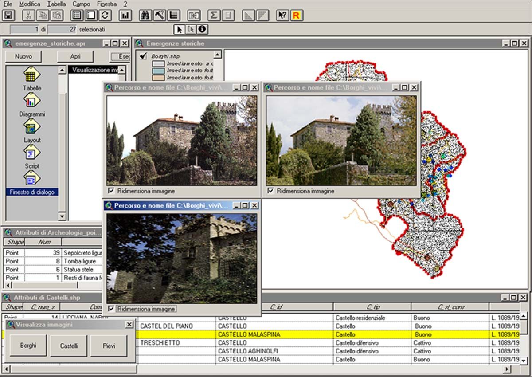
Task: Choose the Edit cell cursor tool
Action: pyautogui.click(x=191, y=29)
